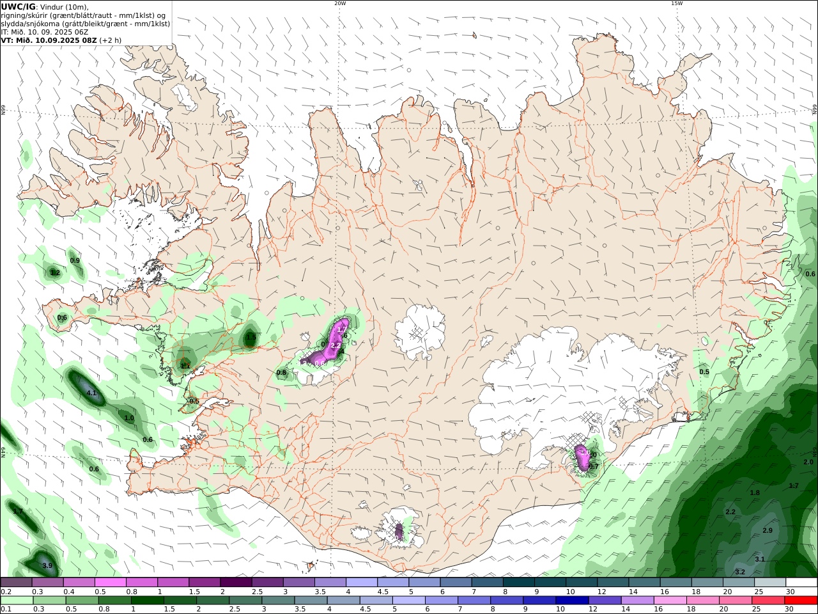The height and width of the screenshot is (614, 818).
Task: Select the pure red 30 swatch in lower legend
Action: tap(801, 600)
